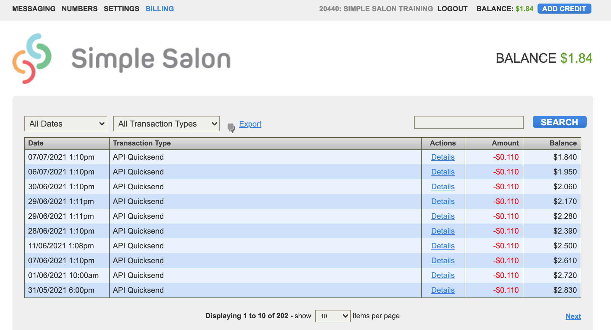Open Details for the 11/06/2021 transaction
Image resolution: width=611 pixels, height=330 pixels.
tap(443, 246)
